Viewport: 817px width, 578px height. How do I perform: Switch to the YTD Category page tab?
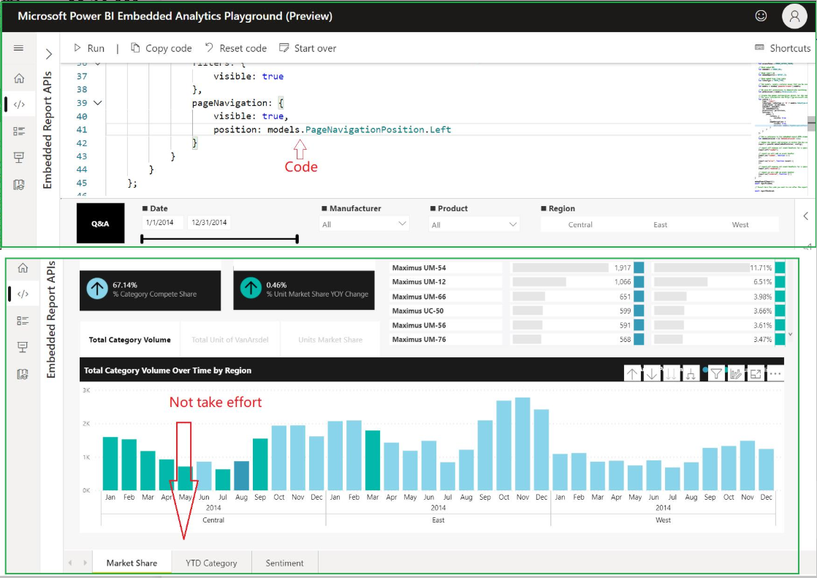[x=211, y=563]
